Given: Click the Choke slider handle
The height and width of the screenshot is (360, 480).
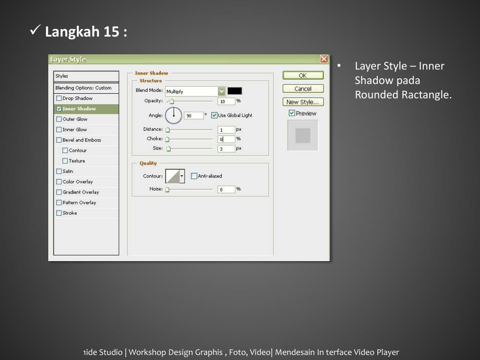Looking at the screenshot, I should [x=167, y=139].
